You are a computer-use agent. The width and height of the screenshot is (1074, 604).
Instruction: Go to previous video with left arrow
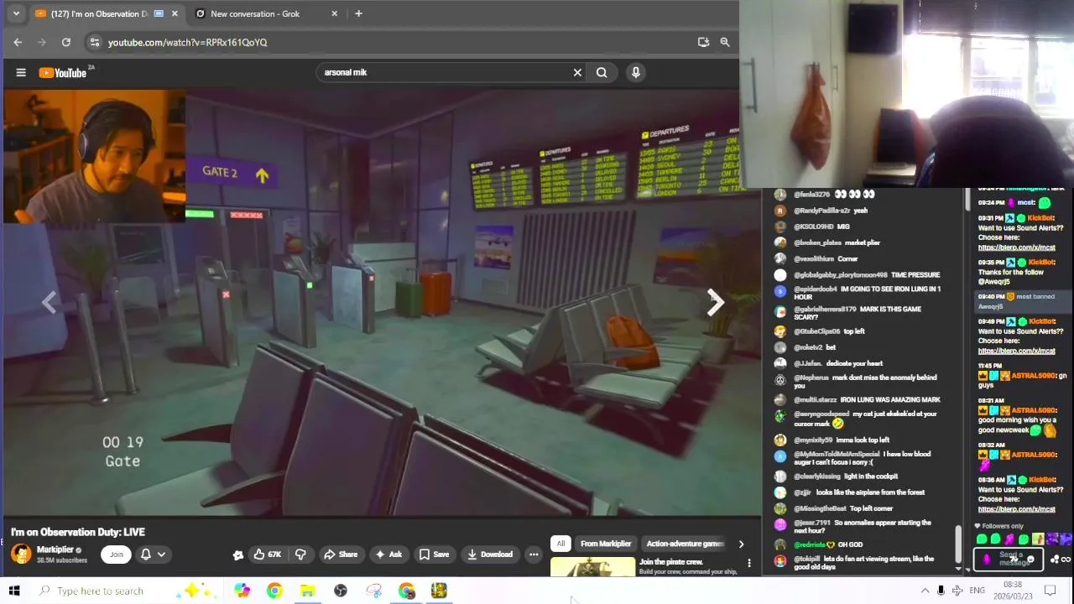pos(50,303)
